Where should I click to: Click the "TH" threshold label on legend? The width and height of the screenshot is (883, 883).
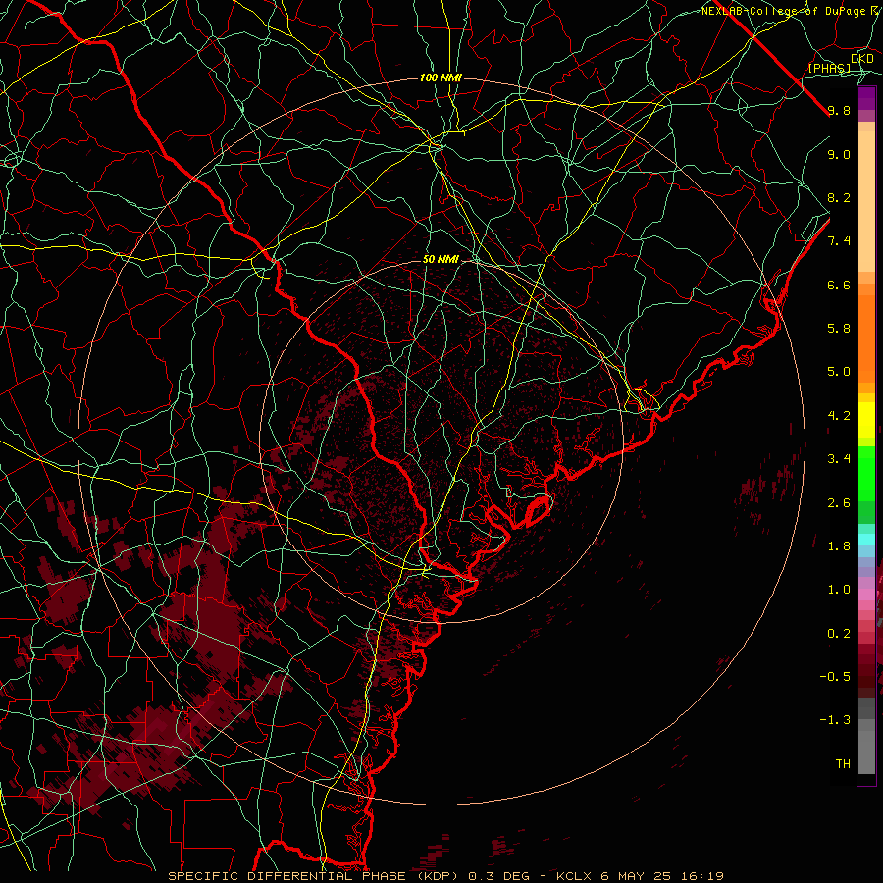843,764
